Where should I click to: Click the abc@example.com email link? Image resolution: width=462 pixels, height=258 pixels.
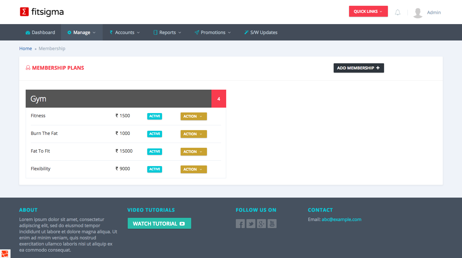point(341,219)
